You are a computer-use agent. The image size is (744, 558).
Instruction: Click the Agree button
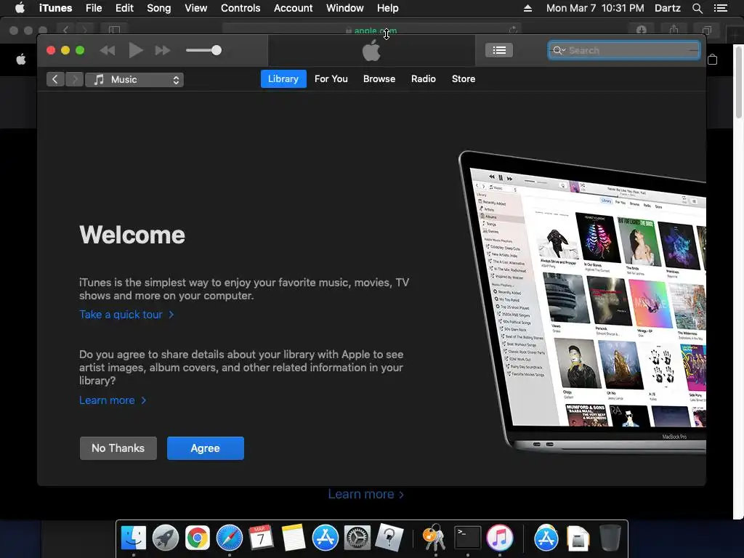point(206,448)
